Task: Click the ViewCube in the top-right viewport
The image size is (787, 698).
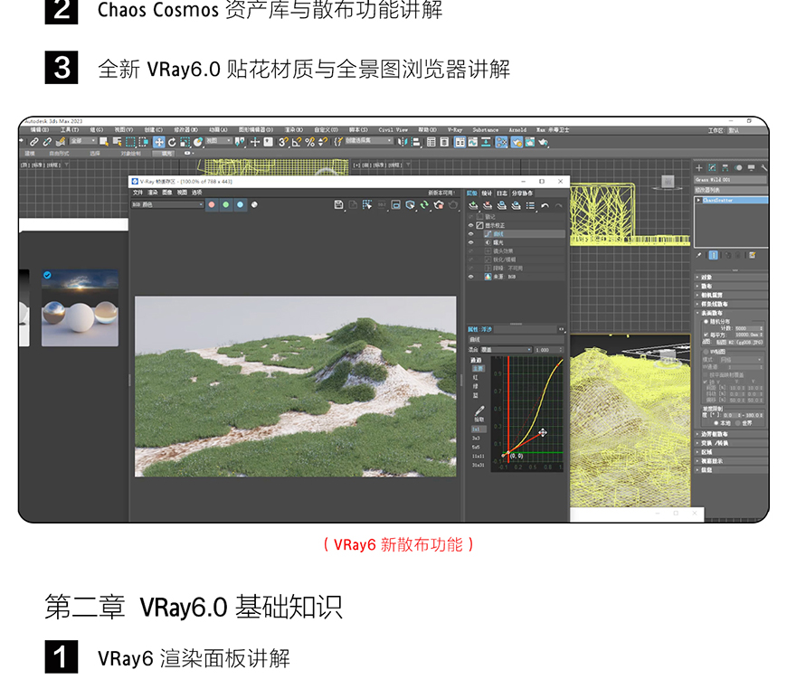Action: (668, 182)
